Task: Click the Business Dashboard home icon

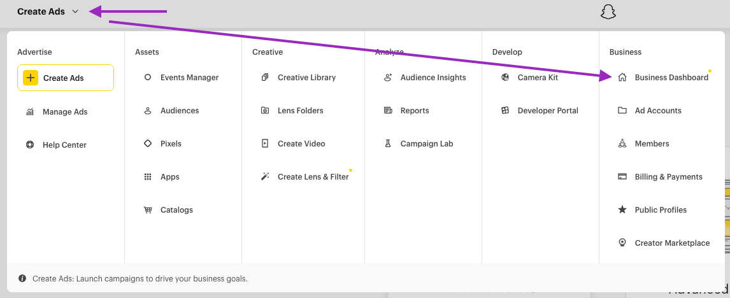Action: (x=622, y=77)
